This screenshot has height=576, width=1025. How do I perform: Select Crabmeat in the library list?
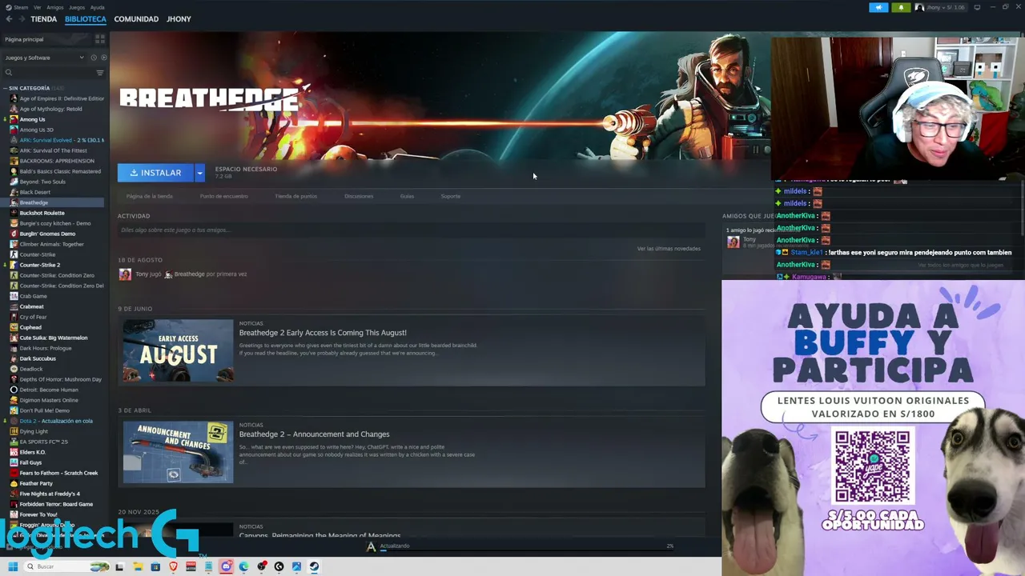32,306
